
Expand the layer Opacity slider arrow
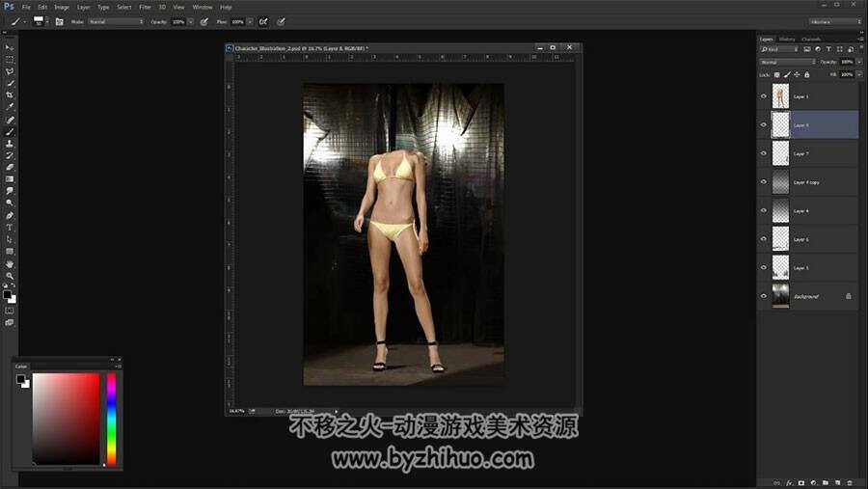coord(859,62)
